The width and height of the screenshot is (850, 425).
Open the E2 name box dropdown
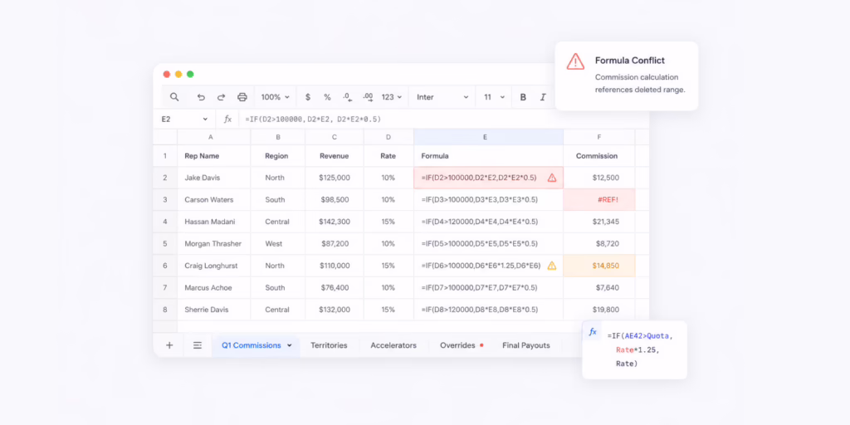coord(205,119)
